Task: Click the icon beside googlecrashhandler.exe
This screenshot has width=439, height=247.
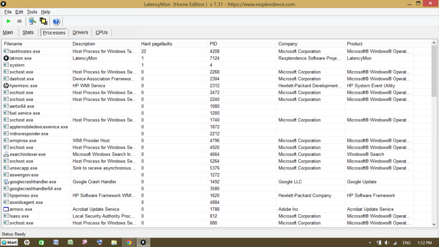Action: point(6,182)
